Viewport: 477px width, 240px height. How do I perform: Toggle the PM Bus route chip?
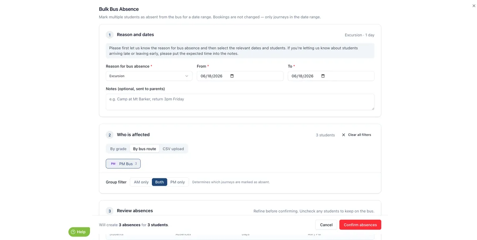(x=123, y=164)
